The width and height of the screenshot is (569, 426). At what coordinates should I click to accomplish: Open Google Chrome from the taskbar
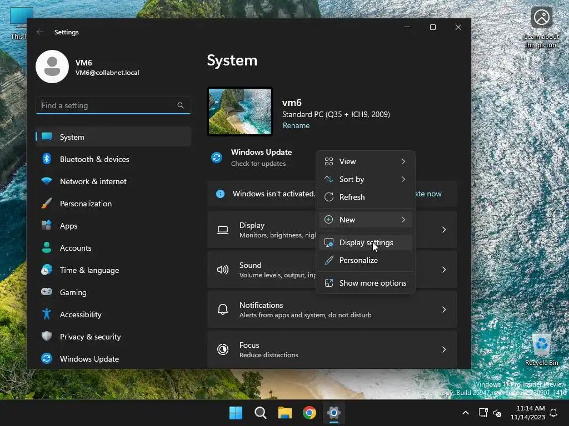[309, 413]
